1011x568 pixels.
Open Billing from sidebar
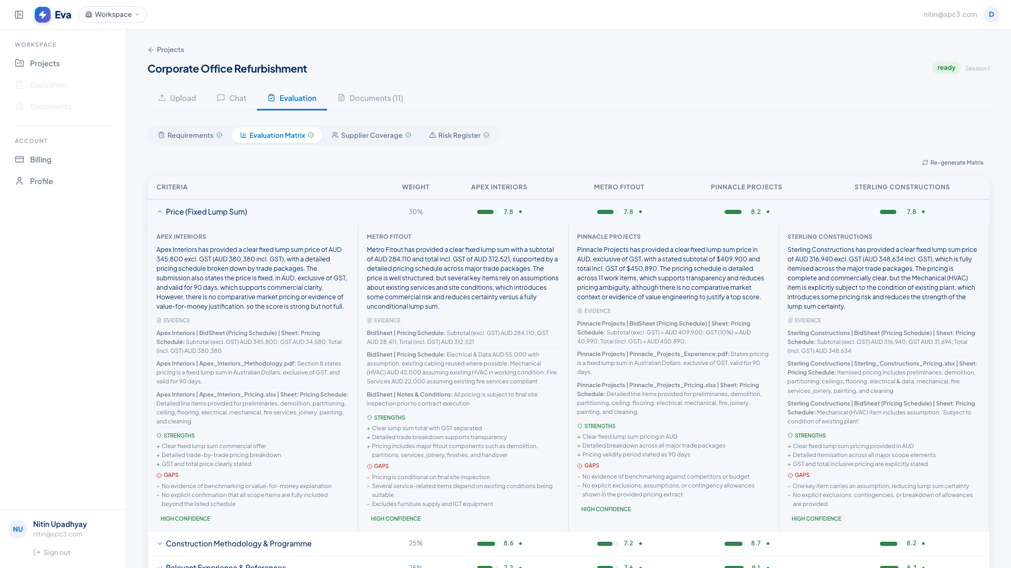tap(40, 160)
